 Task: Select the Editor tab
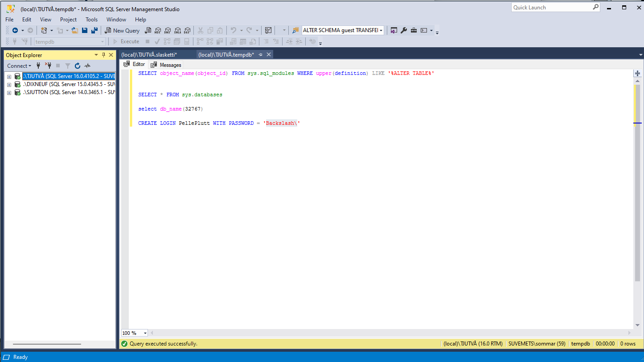134,64
